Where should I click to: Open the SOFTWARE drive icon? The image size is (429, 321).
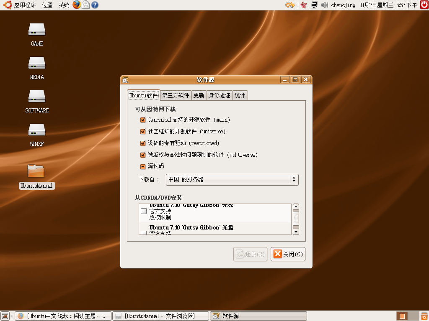(37, 97)
